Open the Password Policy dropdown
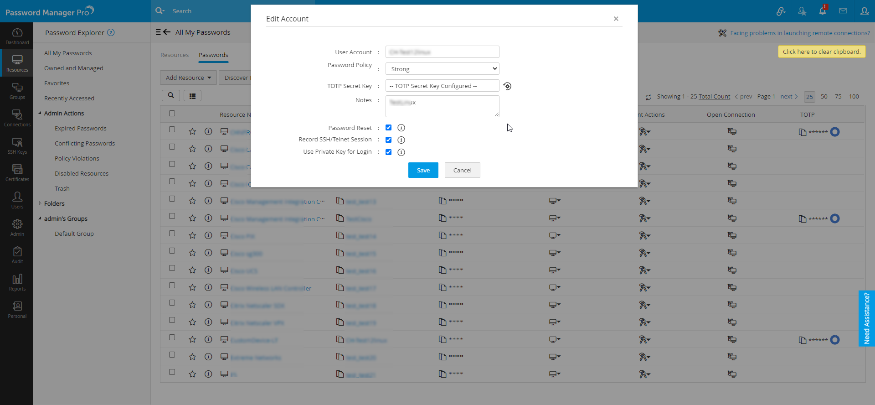This screenshot has height=405, width=875. coord(442,69)
